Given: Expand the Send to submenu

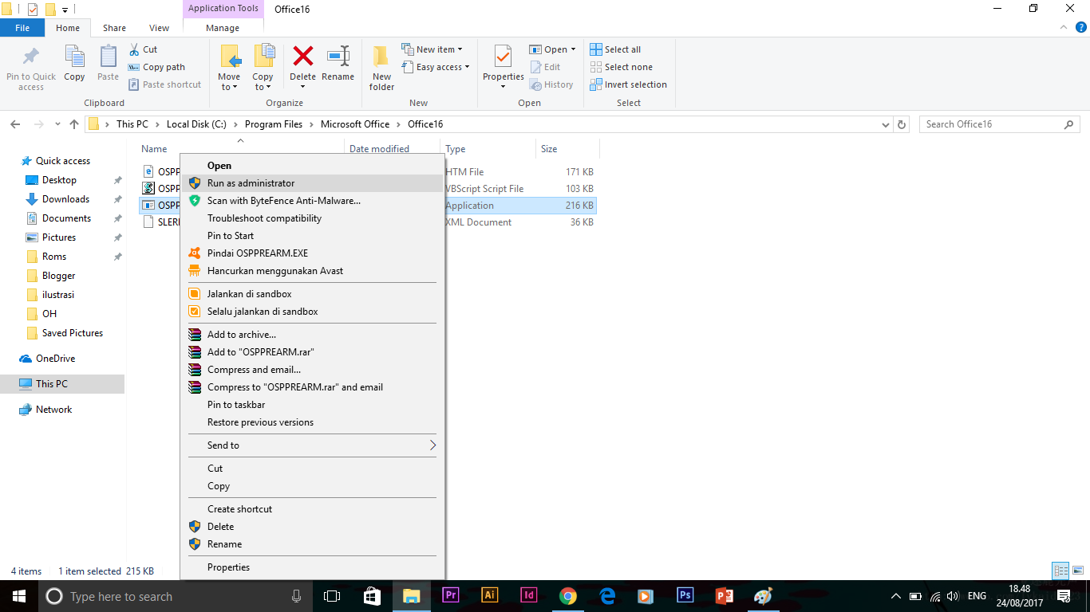Looking at the screenshot, I should [x=433, y=445].
